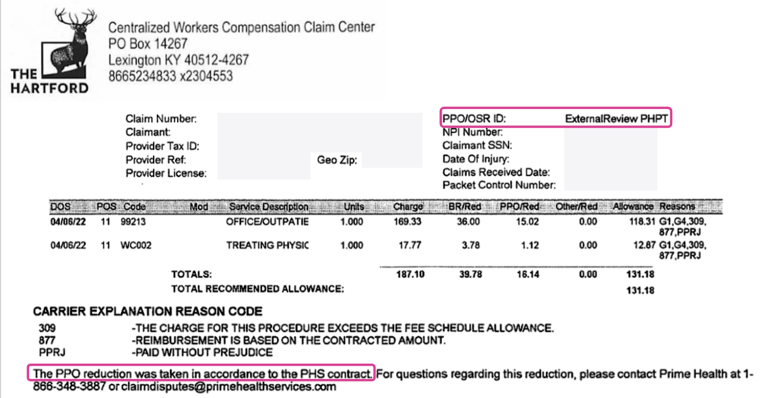Select code WC002 in second row

(x=136, y=246)
